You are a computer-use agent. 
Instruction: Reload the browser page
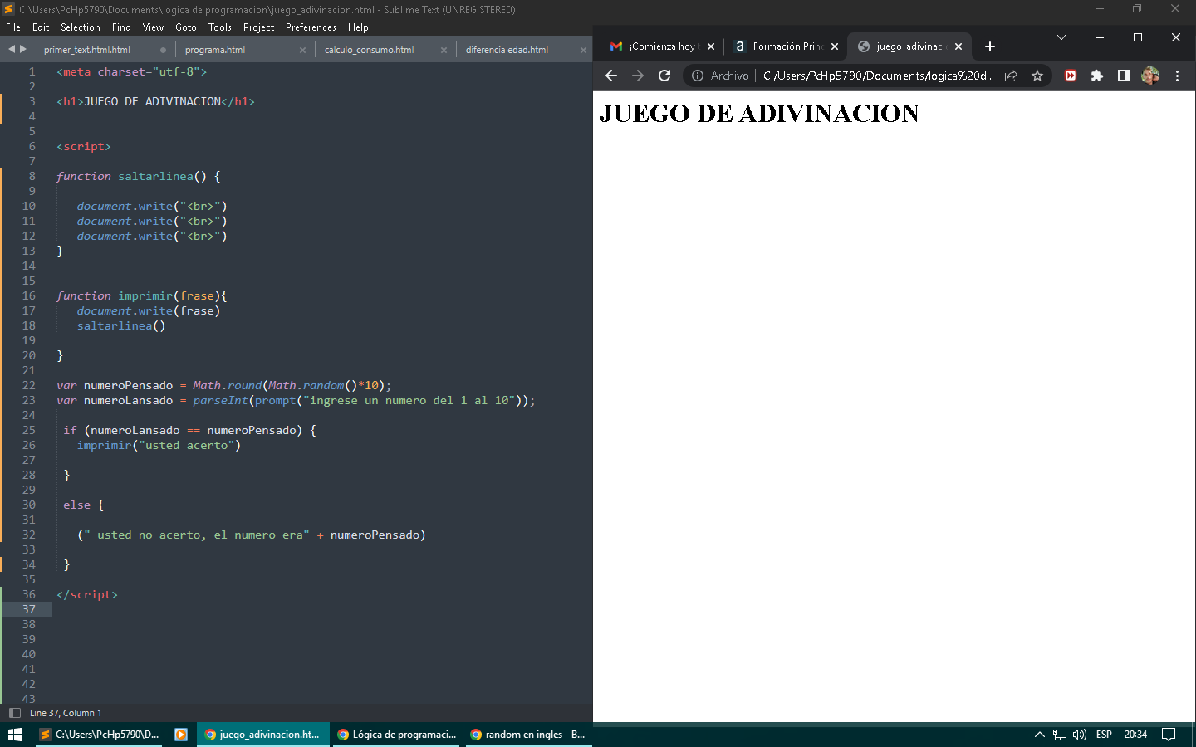pos(664,76)
